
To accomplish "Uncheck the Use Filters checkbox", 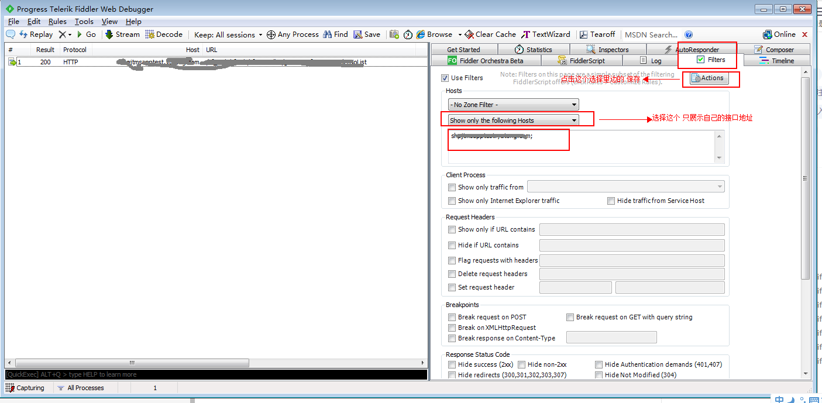I will point(445,78).
